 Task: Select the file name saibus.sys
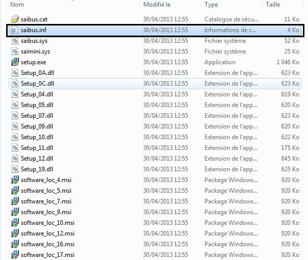34,41
